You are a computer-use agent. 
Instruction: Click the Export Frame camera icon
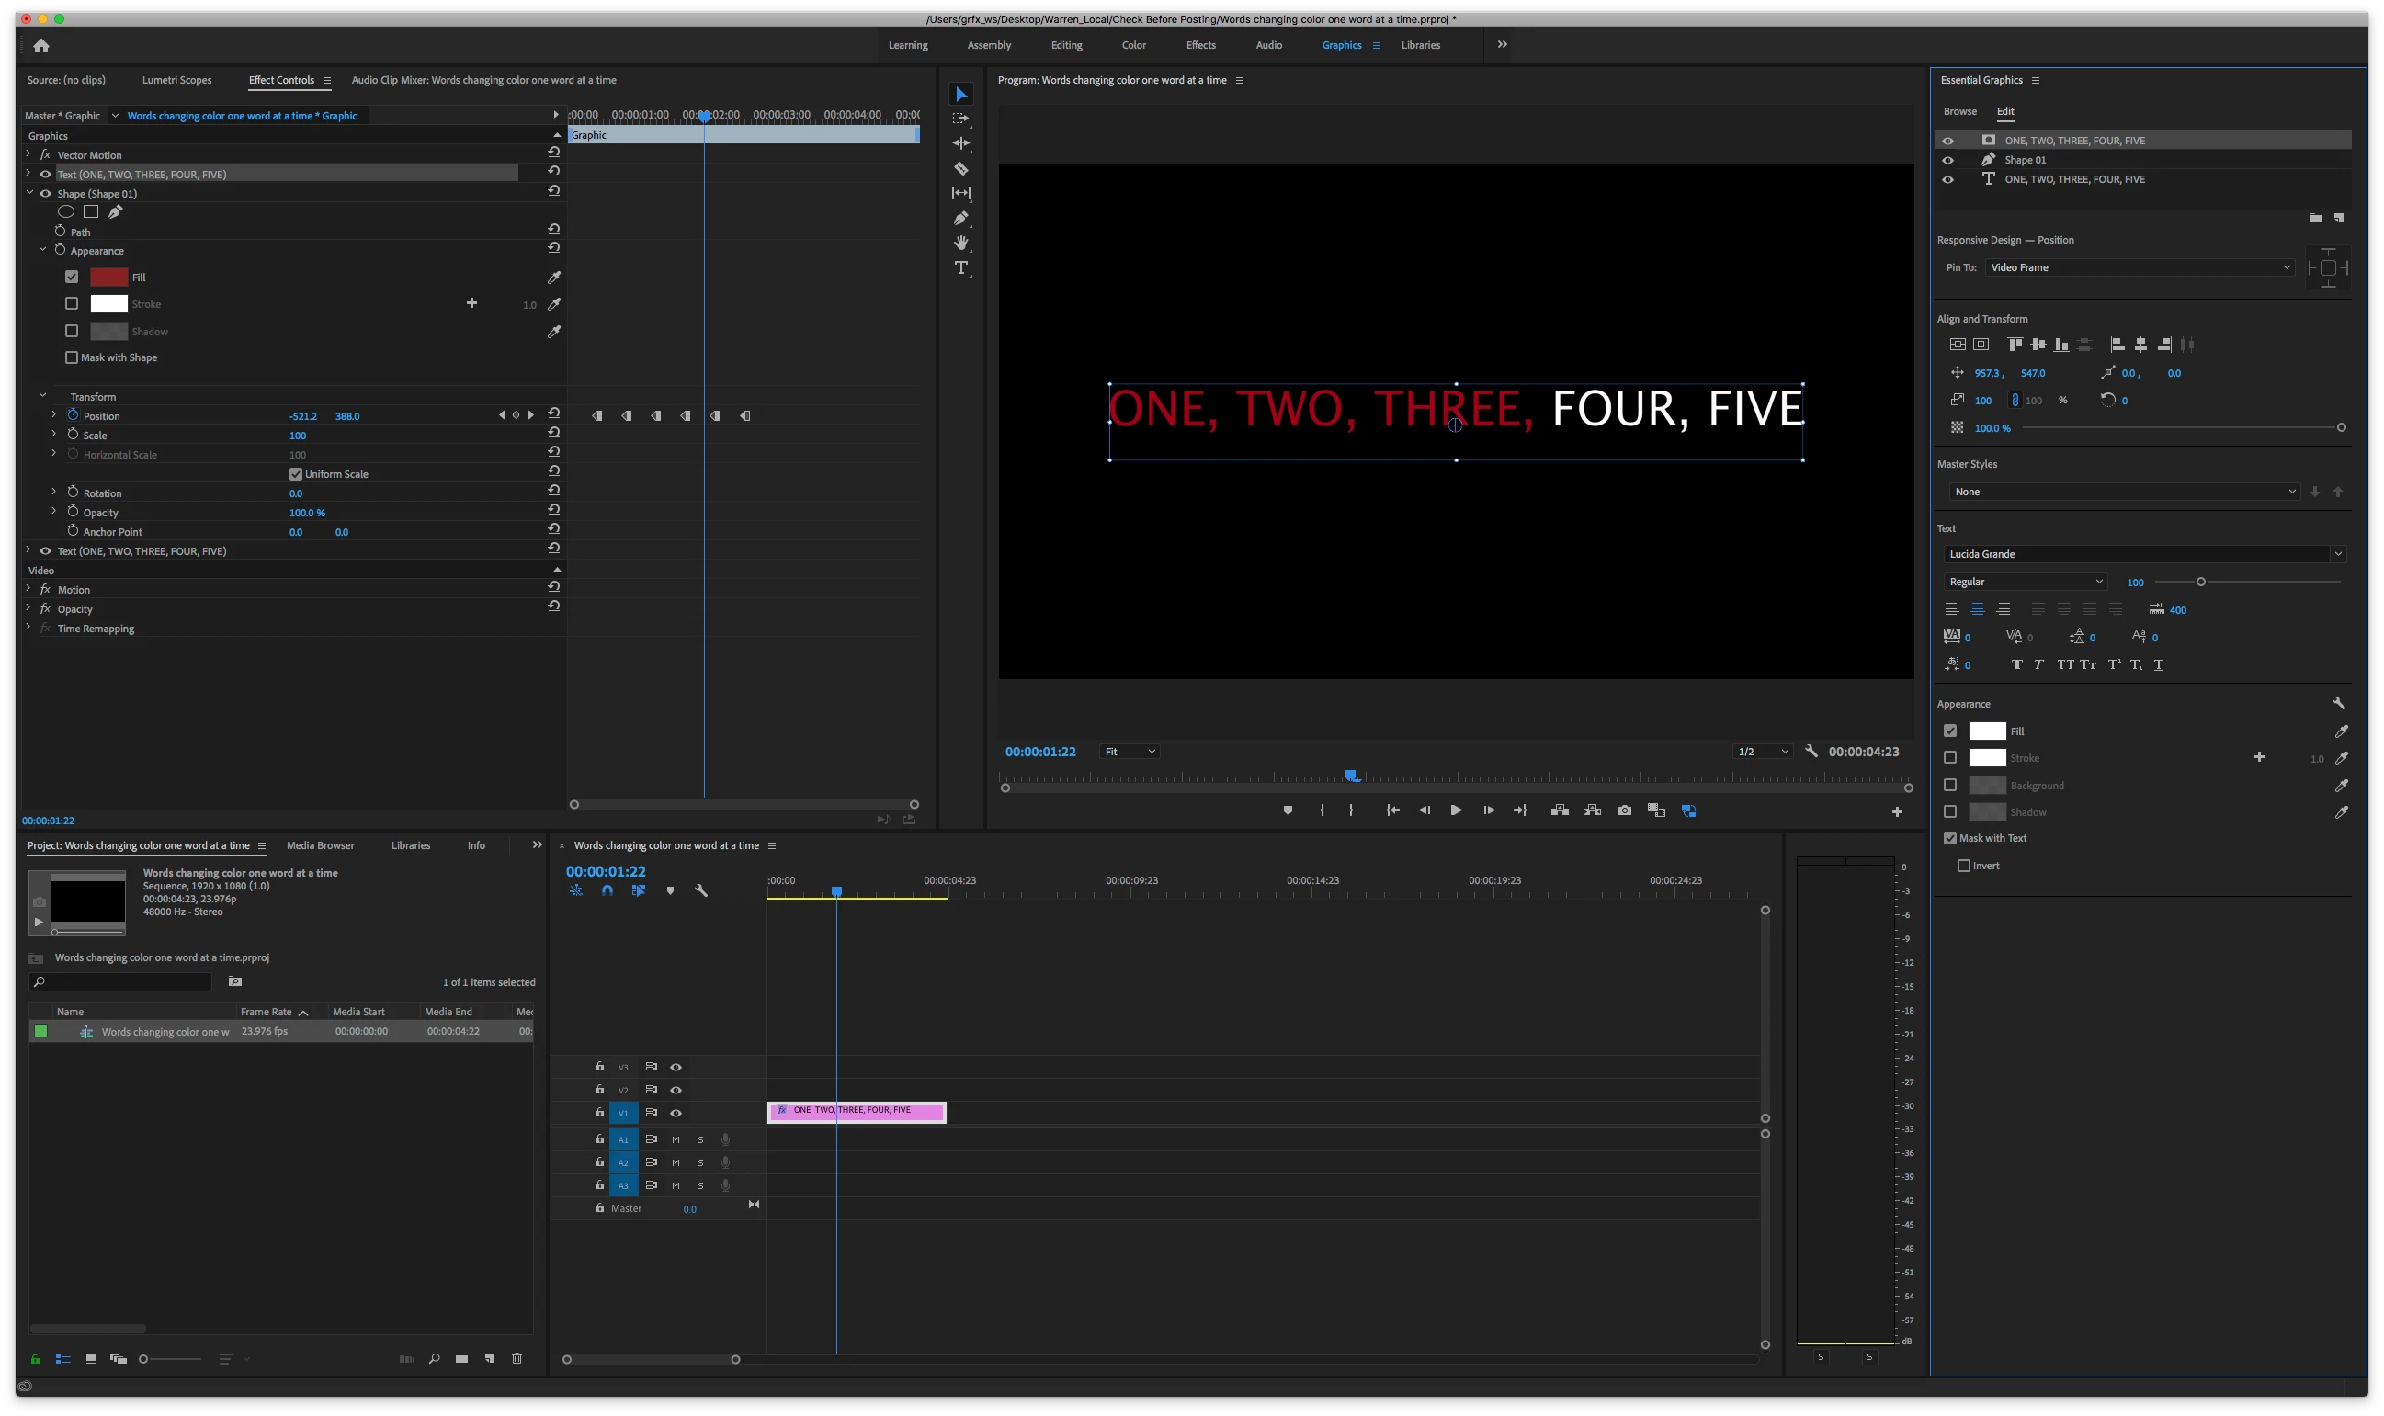[1624, 810]
